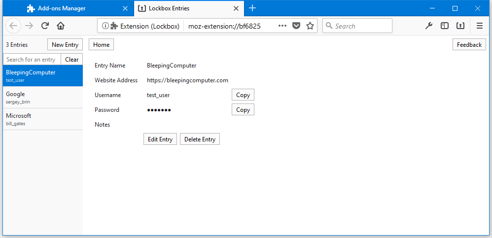Open the browser home page icon

click(61, 26)
